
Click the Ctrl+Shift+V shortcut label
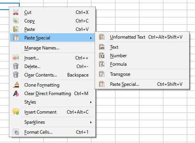click(x=170, y=84)
